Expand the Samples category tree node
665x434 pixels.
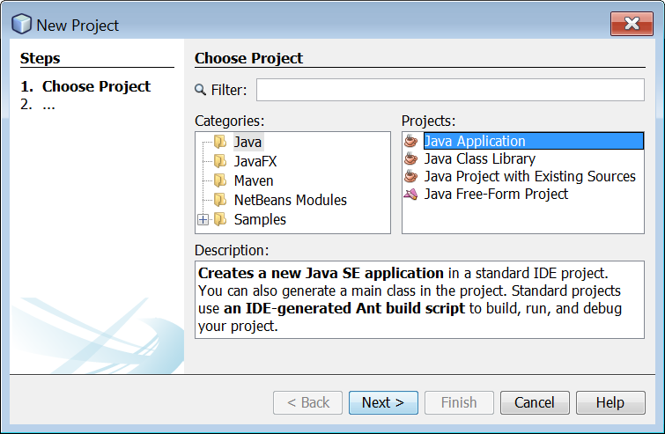coord(203,219)
